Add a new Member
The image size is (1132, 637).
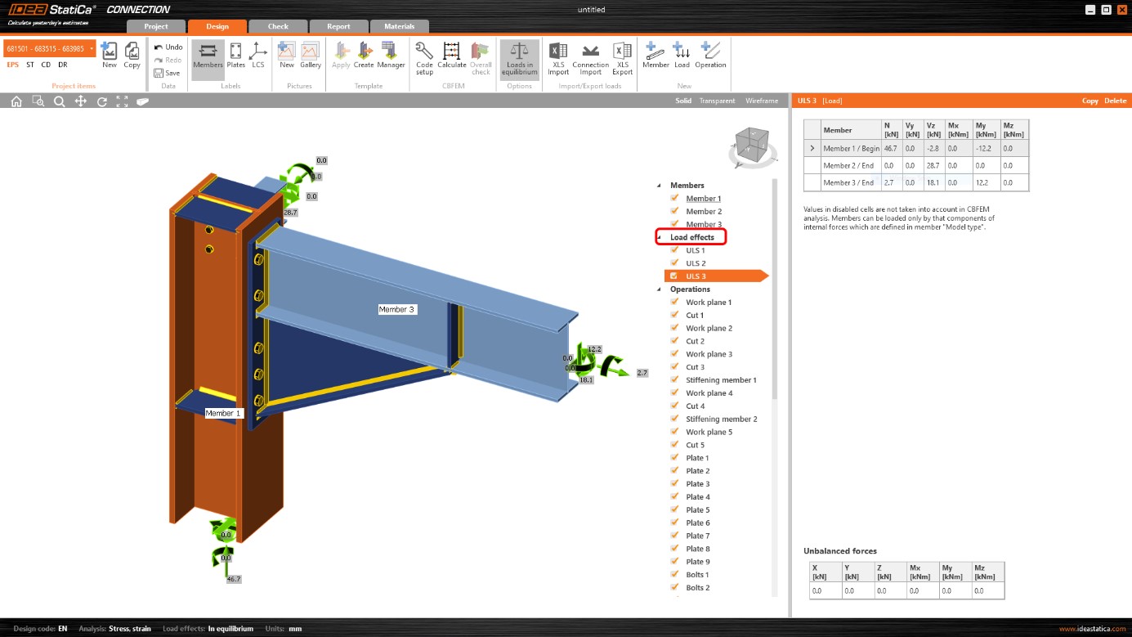click(655, 55)
